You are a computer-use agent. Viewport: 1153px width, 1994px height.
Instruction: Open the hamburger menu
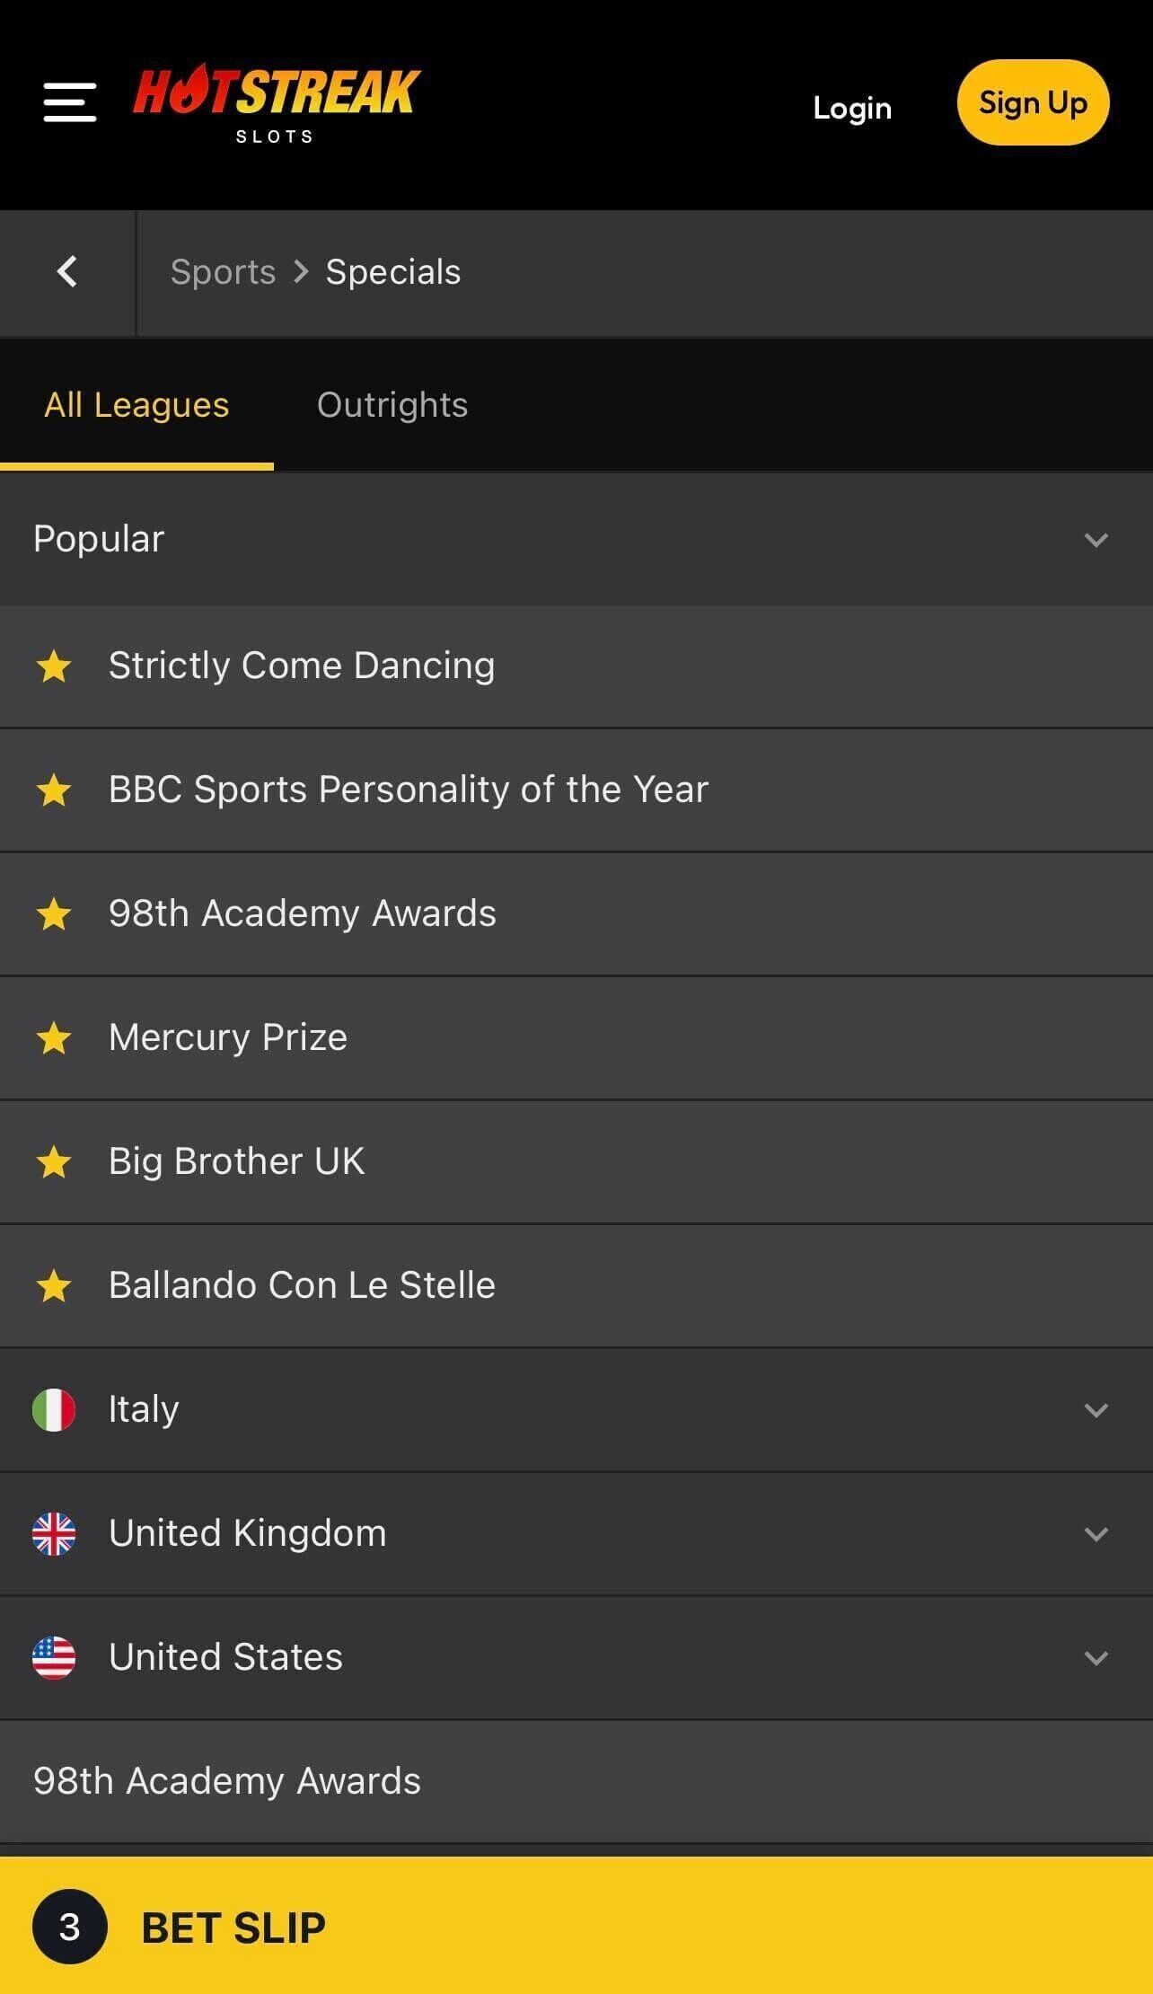(69, 102)
